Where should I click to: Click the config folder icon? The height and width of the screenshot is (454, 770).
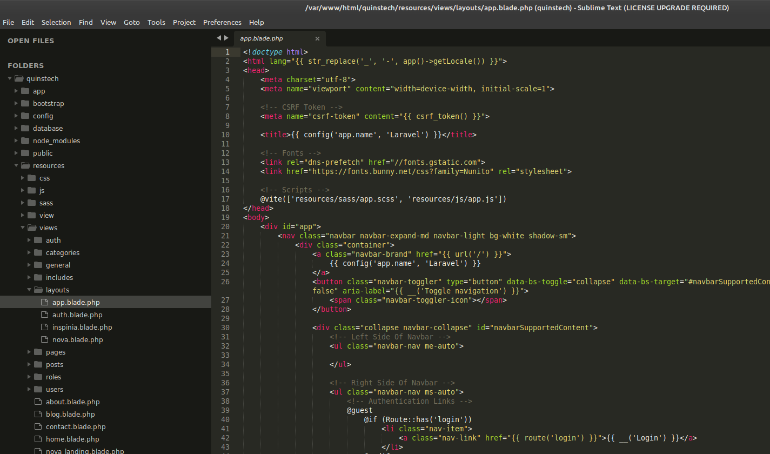point(25,116)
